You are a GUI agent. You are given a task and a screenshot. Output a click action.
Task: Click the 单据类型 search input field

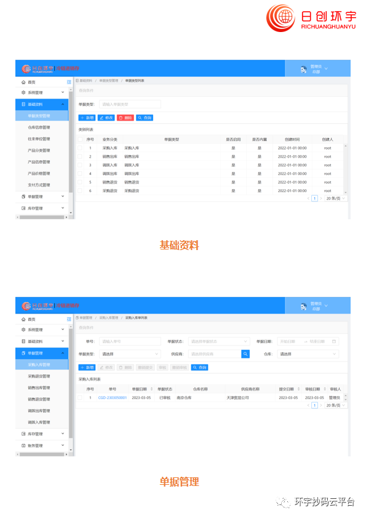pyautogui.click(x=130, y=104)
